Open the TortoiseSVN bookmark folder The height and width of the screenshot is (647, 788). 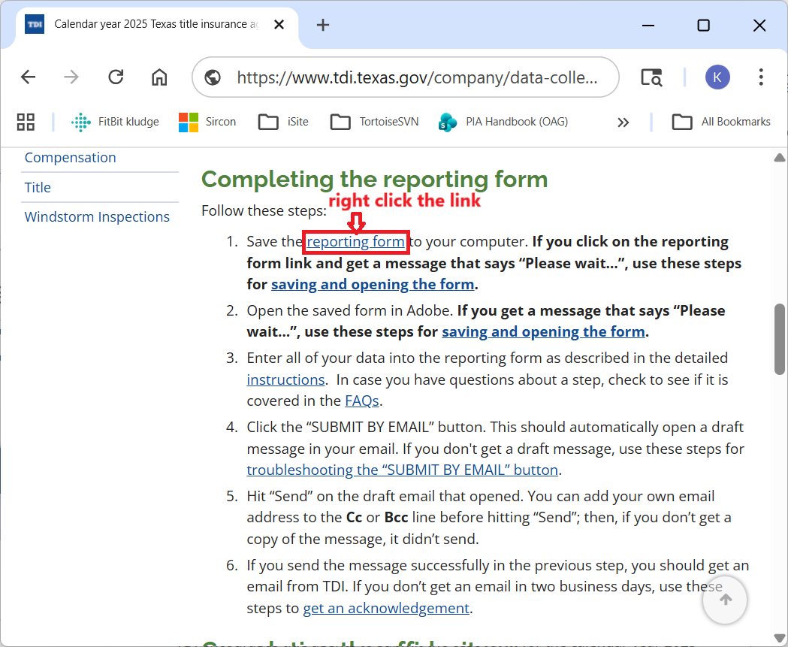click(374, 122)
